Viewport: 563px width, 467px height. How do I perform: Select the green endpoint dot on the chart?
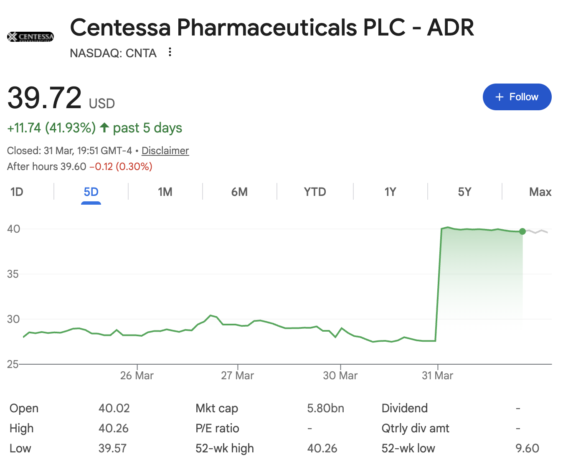(522, 231)
